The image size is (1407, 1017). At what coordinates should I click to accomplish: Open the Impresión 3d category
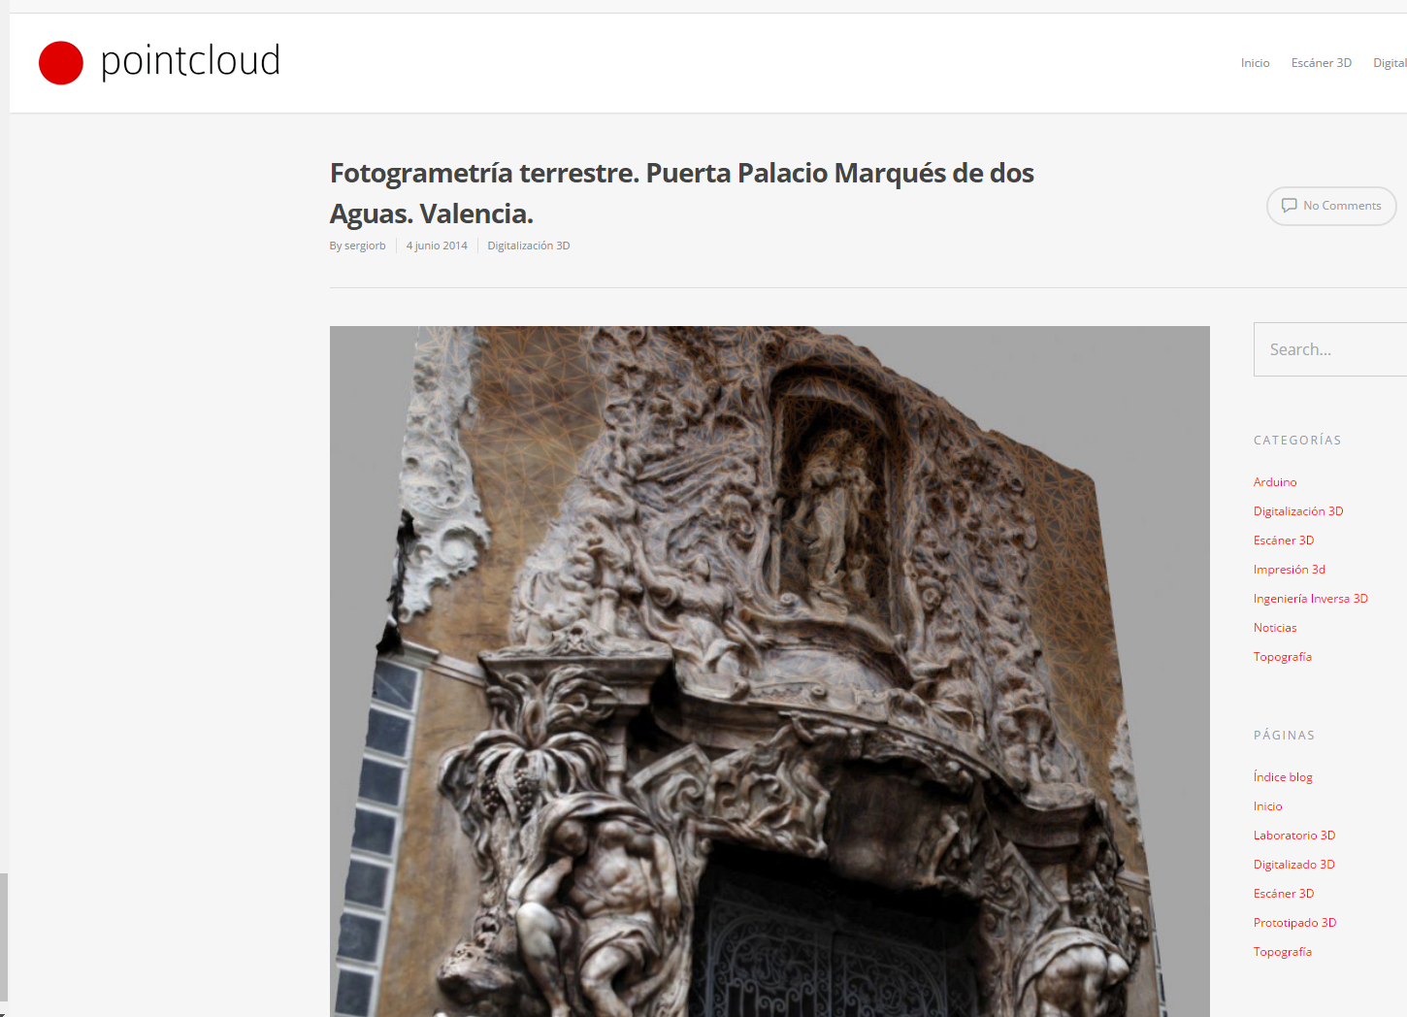1289,569
